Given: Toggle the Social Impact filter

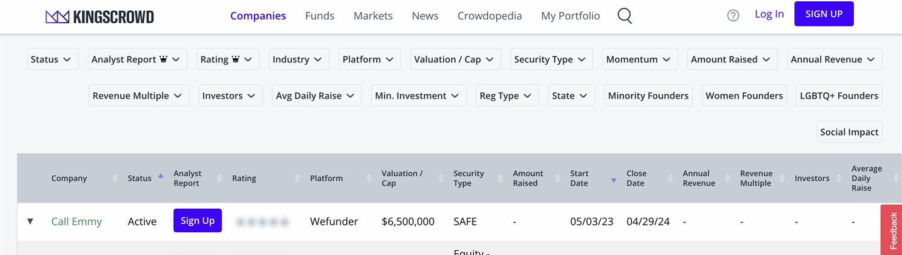Looking at the screenshot, I should point(850,132).
